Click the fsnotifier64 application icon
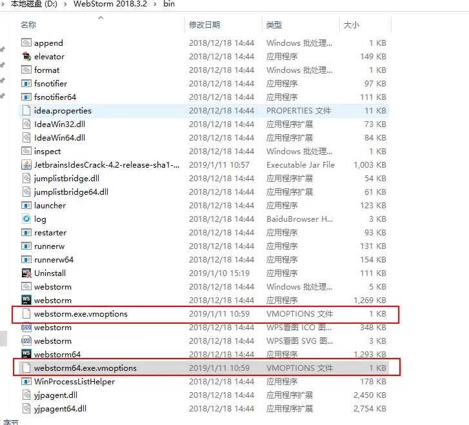469x425 pixels. pyautogui.click(x=26, y=97)
